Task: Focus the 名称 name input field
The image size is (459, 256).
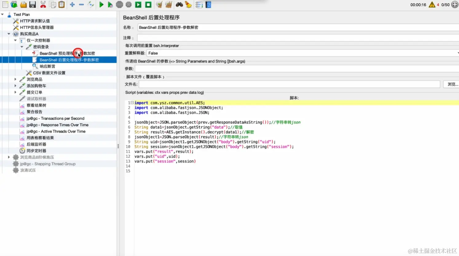Action: (x=298, y=27)
